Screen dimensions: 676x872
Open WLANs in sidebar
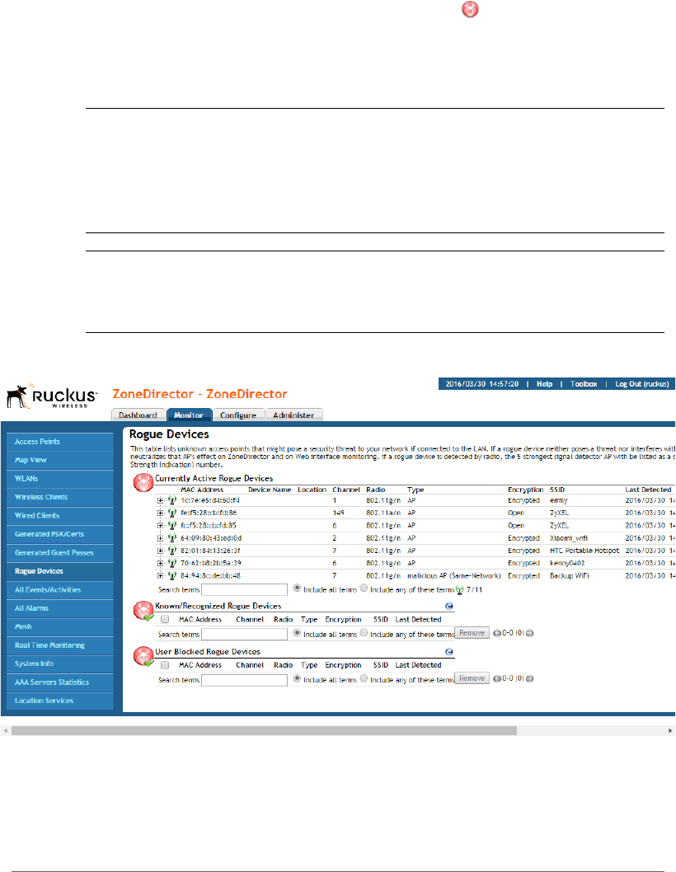(x=60, y=479)
